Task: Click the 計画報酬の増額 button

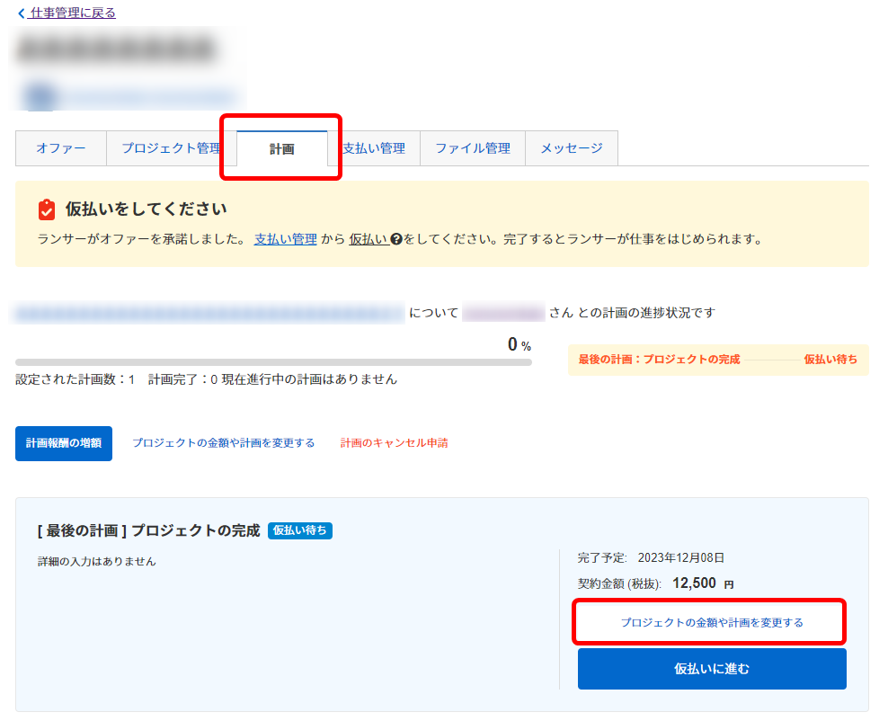Action: tap(64, 443)
